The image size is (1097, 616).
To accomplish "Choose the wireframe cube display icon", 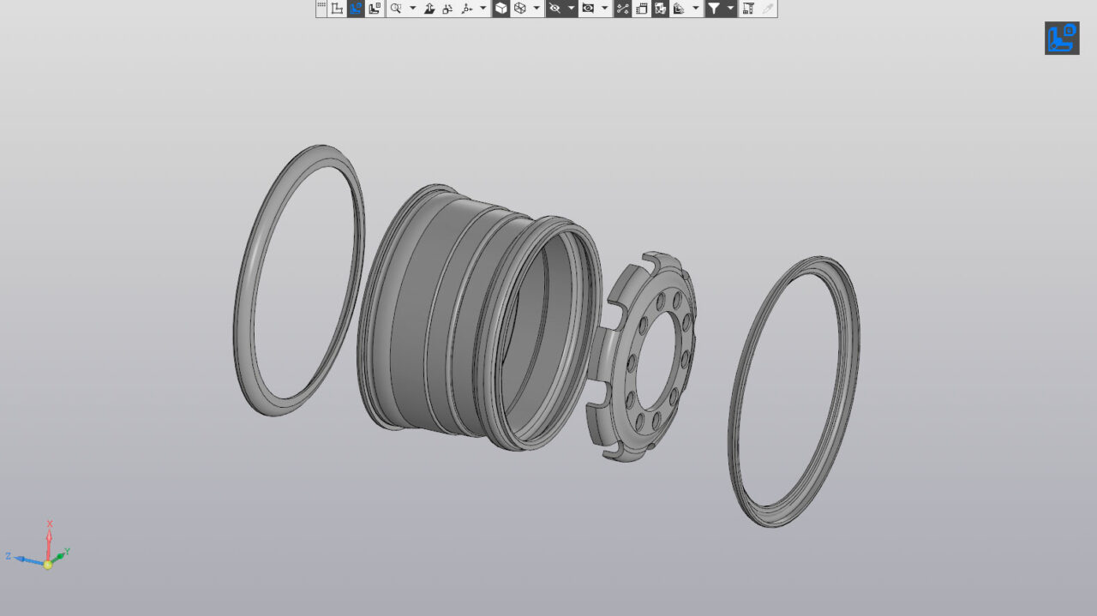I will point(522,8).
